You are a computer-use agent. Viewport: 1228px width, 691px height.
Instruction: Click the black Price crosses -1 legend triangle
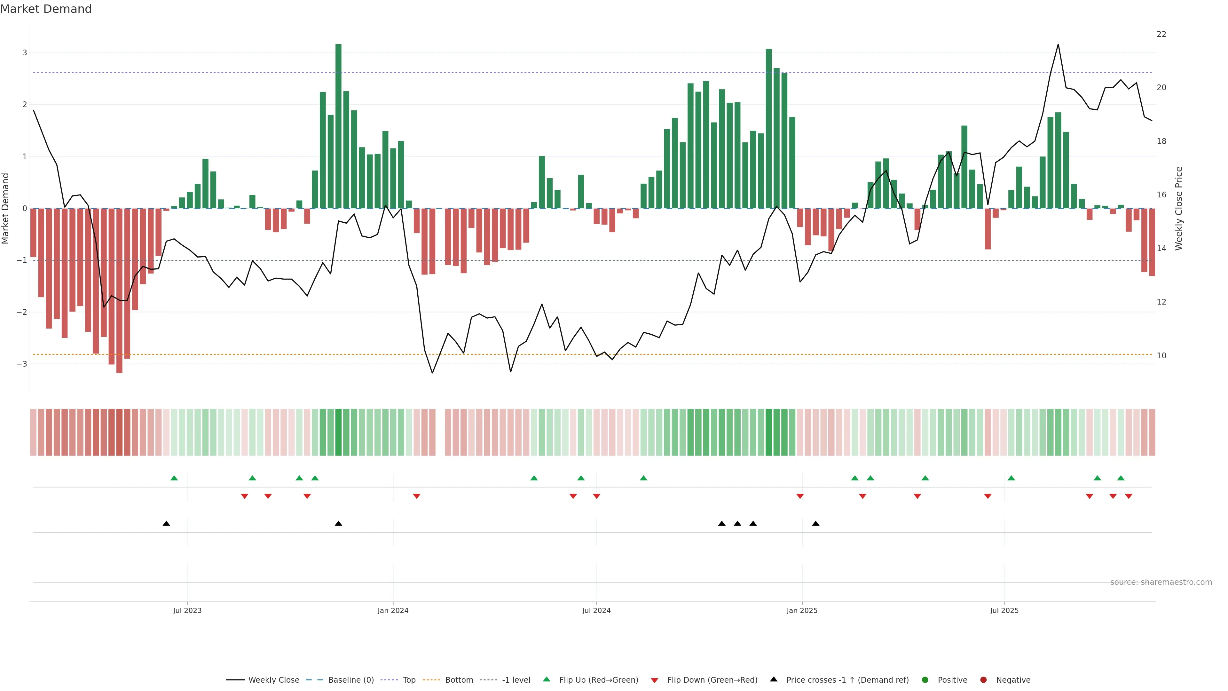coord(774,679)
